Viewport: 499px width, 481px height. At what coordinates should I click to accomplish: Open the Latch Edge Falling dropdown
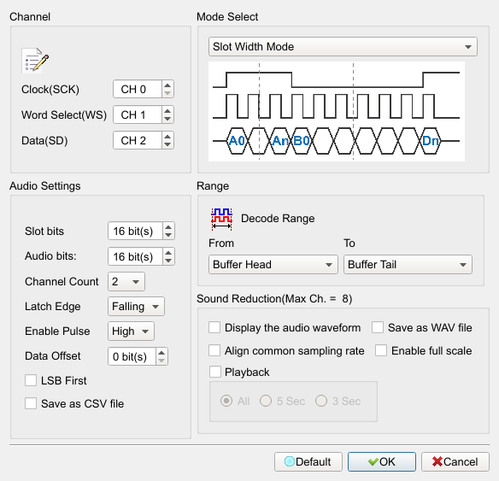click(x=136, y=307)
